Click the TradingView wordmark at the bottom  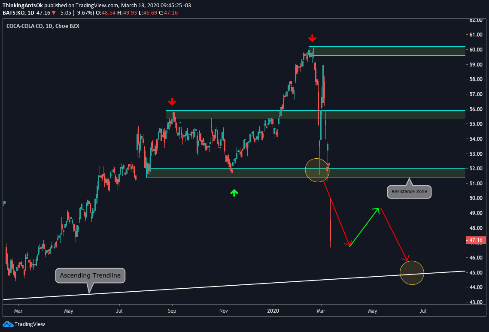tap(30, 324)
